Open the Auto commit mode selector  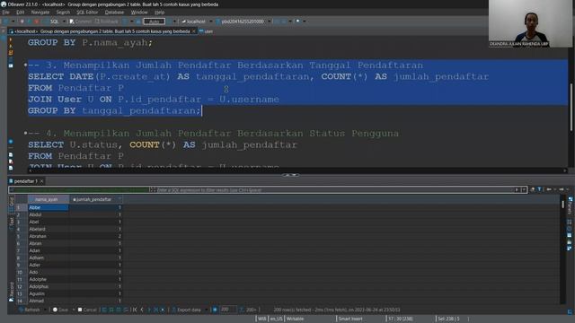tap(154, 22)
